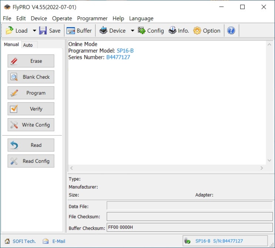Switch to the Auto tab
This screenshot has width=275, height=248.
pyautogui.click(x=28, y=45)
